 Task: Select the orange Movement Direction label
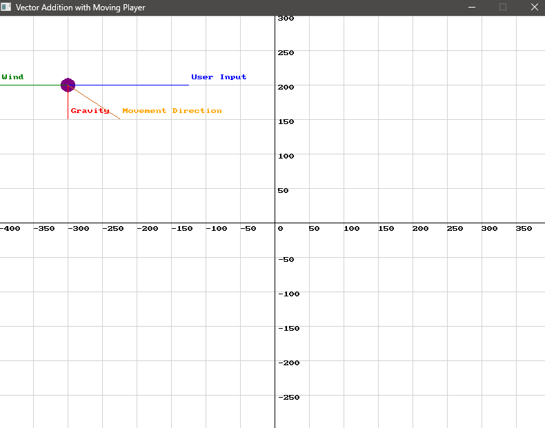point(172,111)
